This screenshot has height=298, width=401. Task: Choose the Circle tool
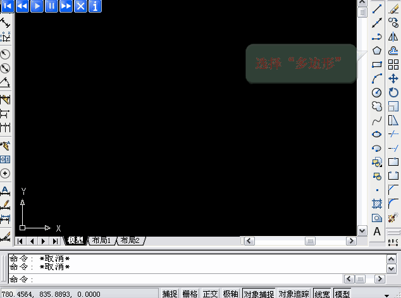pyautogui.click(x=377, y=92)
